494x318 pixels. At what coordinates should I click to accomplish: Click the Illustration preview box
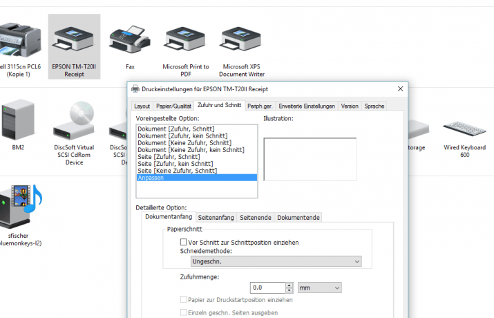(310, 159)
